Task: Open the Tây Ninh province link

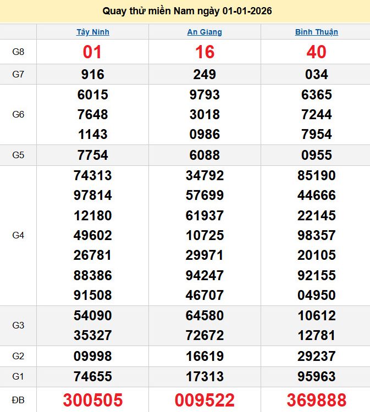Action: [92, 32]
